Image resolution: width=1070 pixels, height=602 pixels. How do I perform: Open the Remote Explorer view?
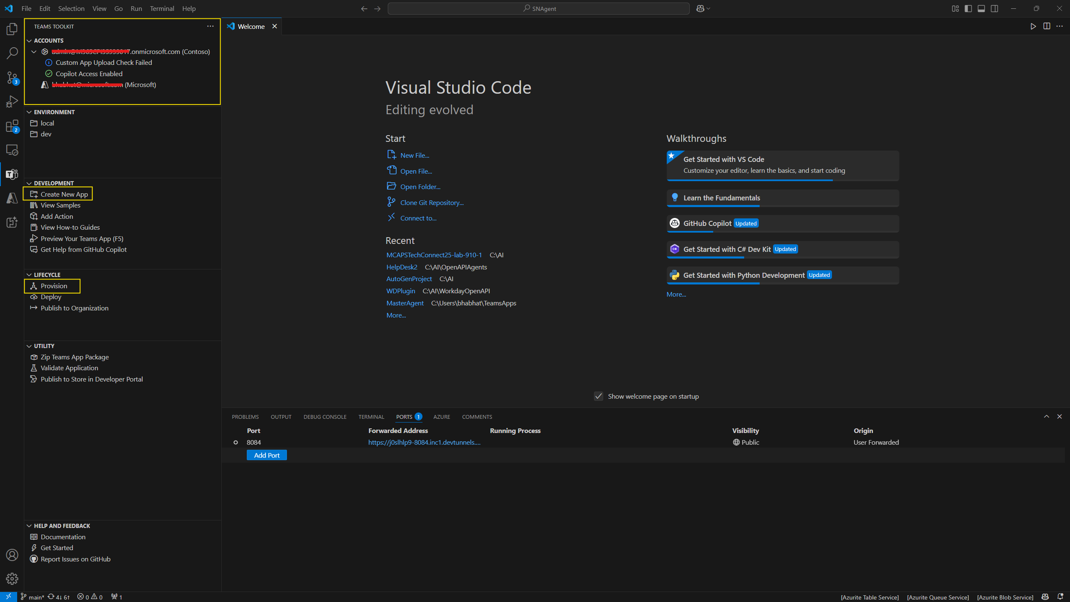click(12, 150)
